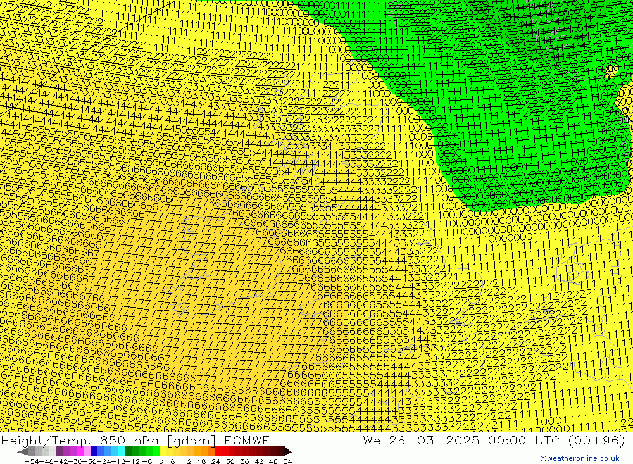The height and width of the screenshot is (464, 633).
Task: Click the legend value -54
Action: [x=32, y=461]
